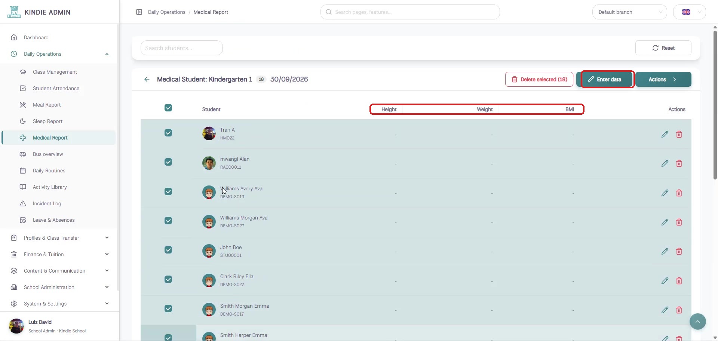
Task: Select Incident Log in sidebar
Action: pos(59,203)
